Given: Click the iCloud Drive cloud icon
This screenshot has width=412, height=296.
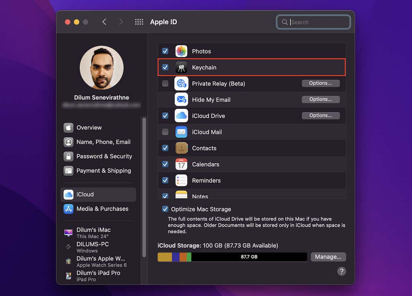Looking at the screenshot, I should (181, 116).
